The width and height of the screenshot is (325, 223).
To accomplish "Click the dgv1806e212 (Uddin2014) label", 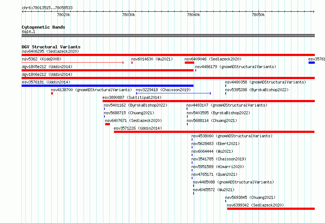I will (x=47, y=74).
